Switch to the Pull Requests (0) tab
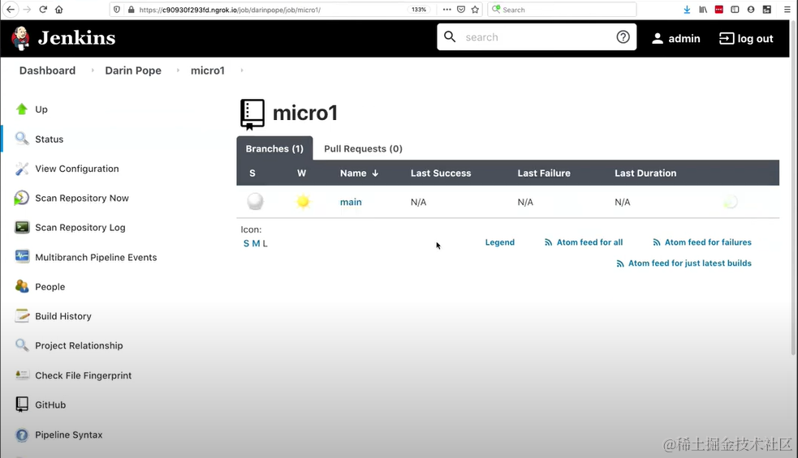This screenshot has height=458, width=798. tap(363, 149)
